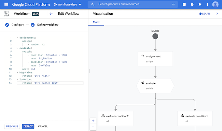Open the main navigation hamburger menu
This screenshot has width=222, height=131.
tap(6, 4)
